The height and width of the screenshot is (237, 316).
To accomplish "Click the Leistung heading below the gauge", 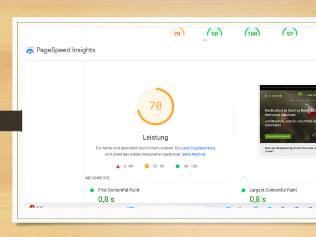I will (x=155, y=137).
